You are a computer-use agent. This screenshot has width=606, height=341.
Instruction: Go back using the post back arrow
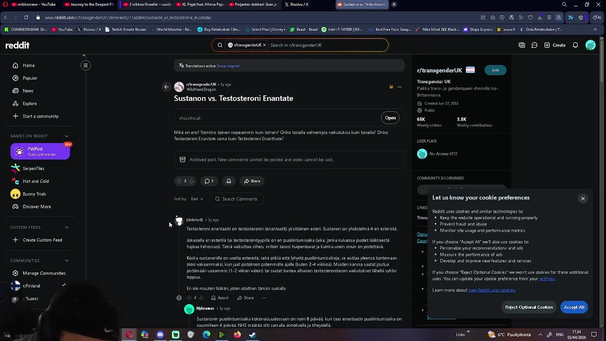[166, 87]
